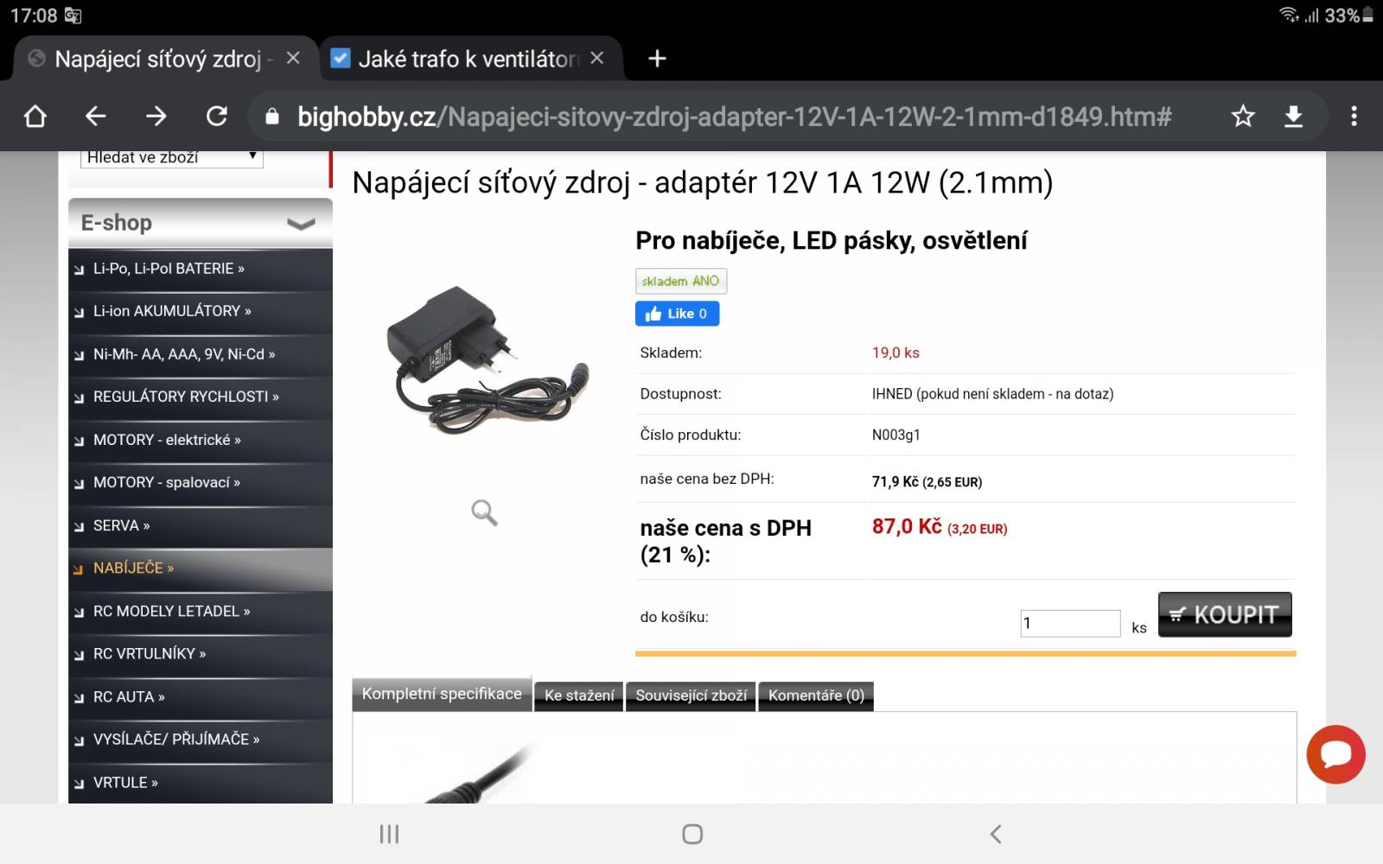Reload the page with refresh icon
This screenshot has height=864, width=1383.
(217, 116)
